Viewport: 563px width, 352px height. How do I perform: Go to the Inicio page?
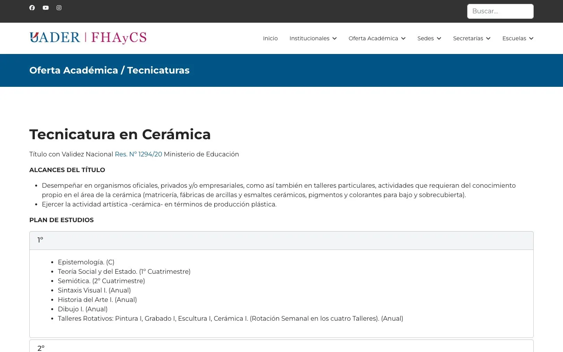point(270,38)
